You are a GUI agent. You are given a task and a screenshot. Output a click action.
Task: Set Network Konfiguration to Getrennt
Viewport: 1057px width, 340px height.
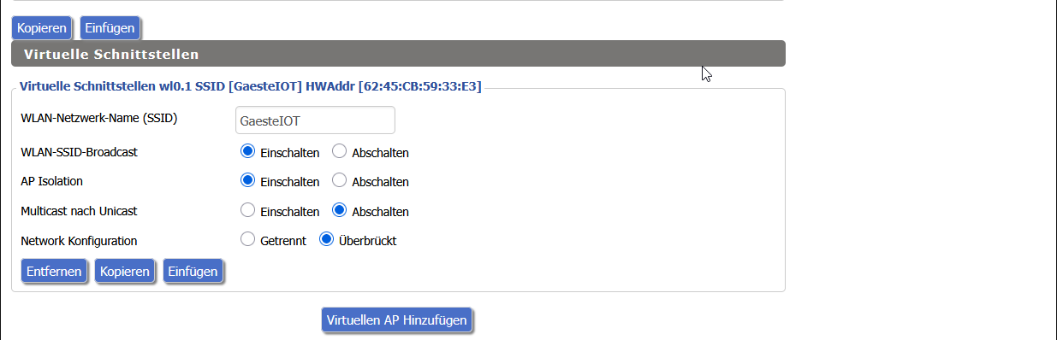(248, 240)
